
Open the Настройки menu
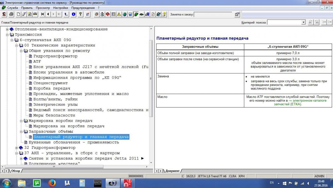[x=60, y=8]
